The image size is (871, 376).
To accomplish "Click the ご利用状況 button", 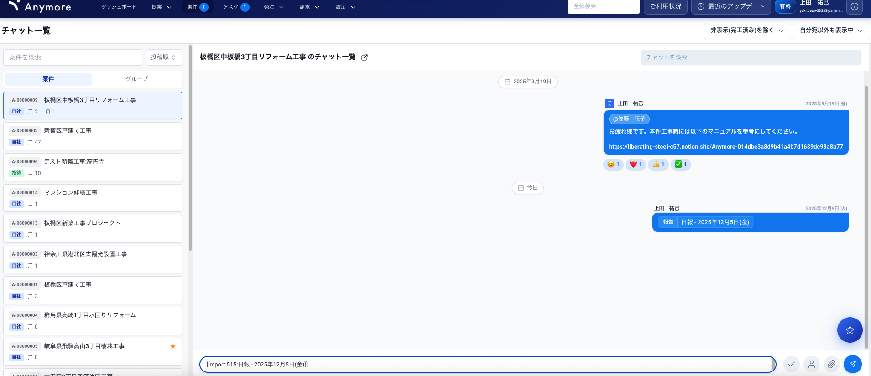I will coord(666,6).
